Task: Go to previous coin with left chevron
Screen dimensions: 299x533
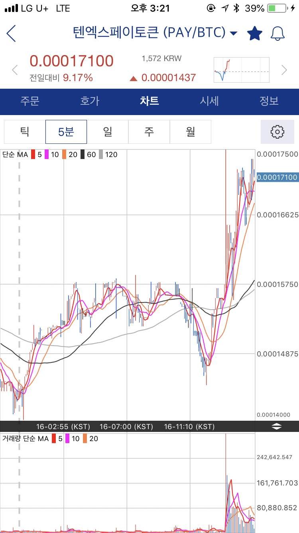Action: tap(15, 70)
